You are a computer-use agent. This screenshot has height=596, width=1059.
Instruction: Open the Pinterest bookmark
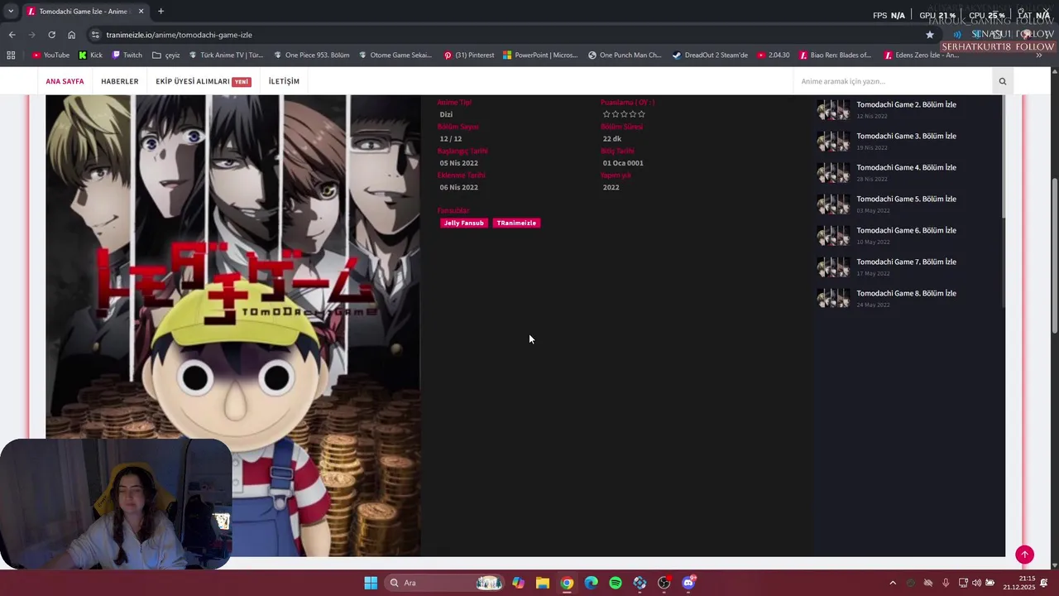(468, 55)
